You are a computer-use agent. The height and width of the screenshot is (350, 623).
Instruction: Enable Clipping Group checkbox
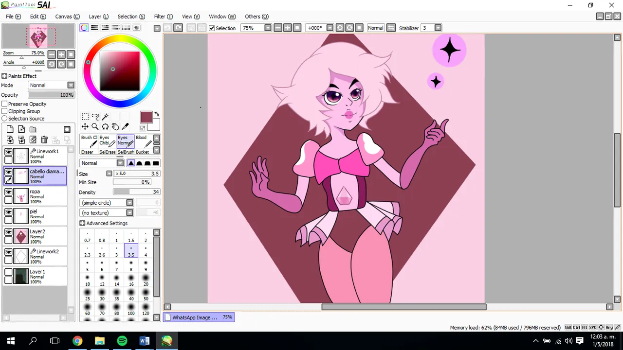pos(4,111)
